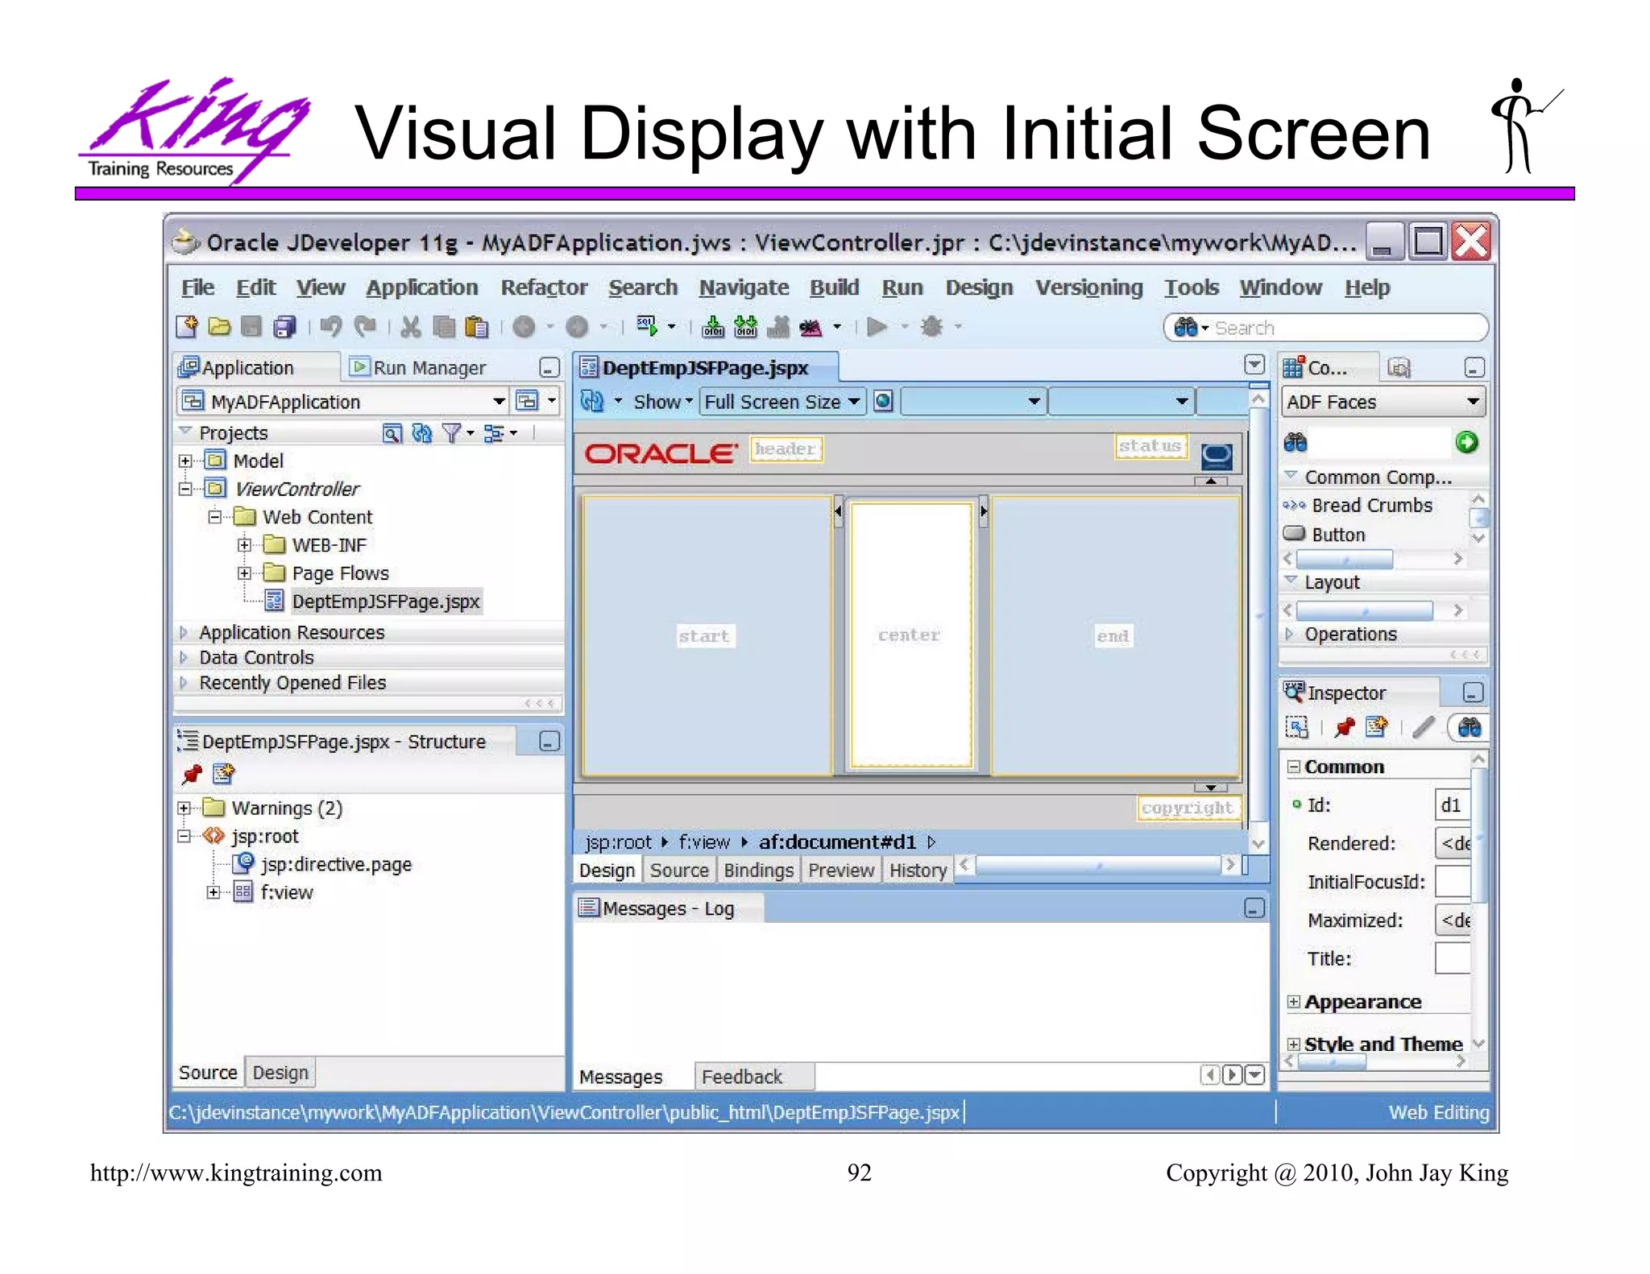Click the Title input field in Inspector
The width and height of the screenshot is (1650, 1274).
click(1453, 958)
